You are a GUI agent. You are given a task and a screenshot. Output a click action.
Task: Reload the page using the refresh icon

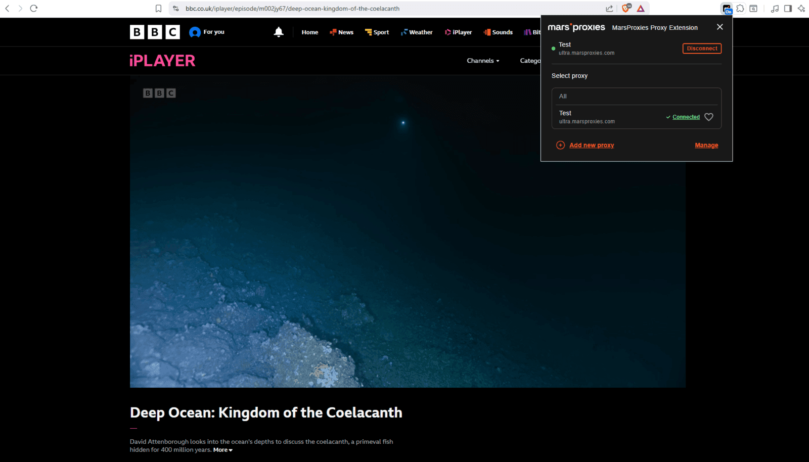[x=34, y=9]
